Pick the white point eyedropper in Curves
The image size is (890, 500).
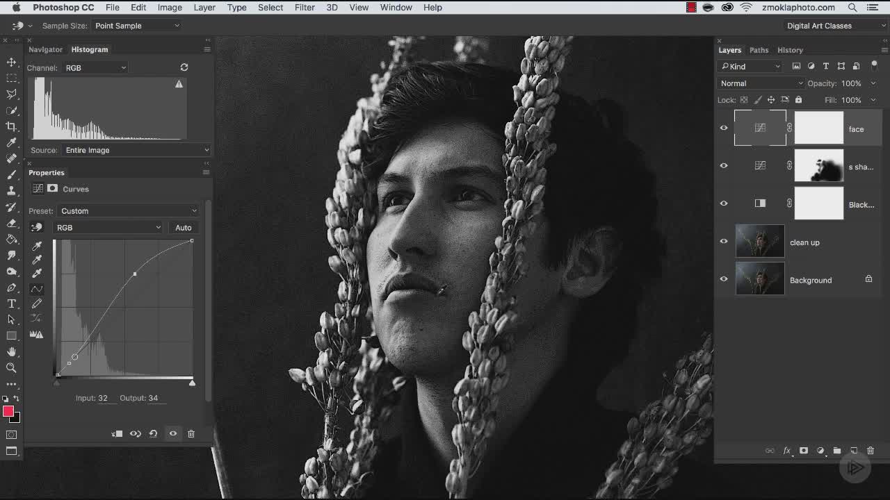pos(37,273)
